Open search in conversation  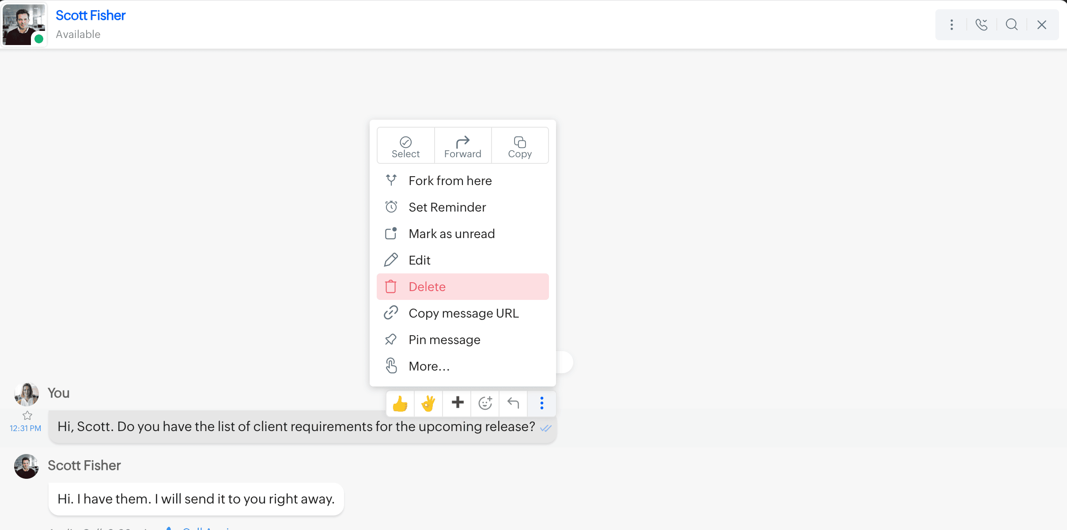tap(1011, 25)
